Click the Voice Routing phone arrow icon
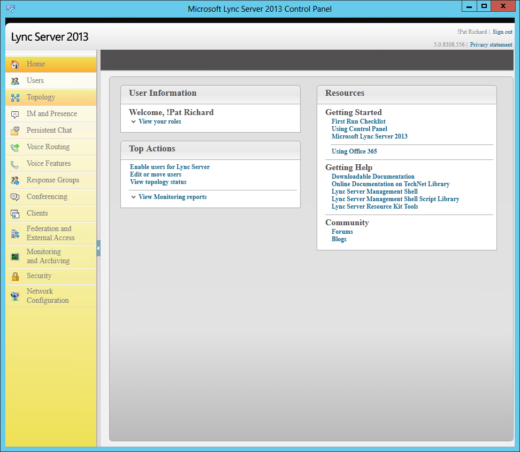Screen dimensions: 520x452 tap(15, 147)
